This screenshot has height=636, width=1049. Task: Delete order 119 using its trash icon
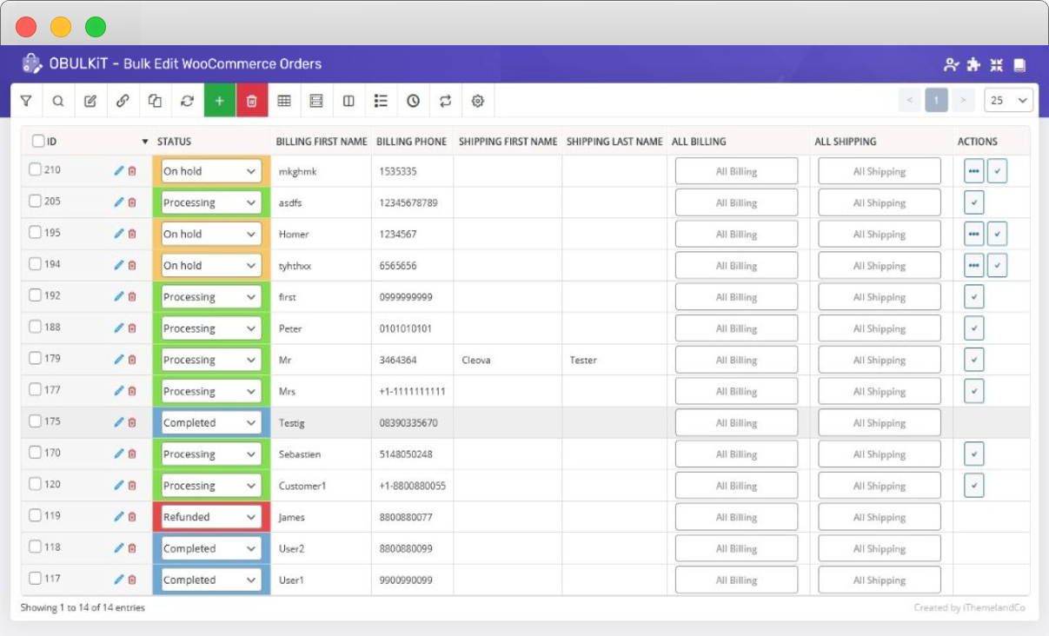point(132,517)
